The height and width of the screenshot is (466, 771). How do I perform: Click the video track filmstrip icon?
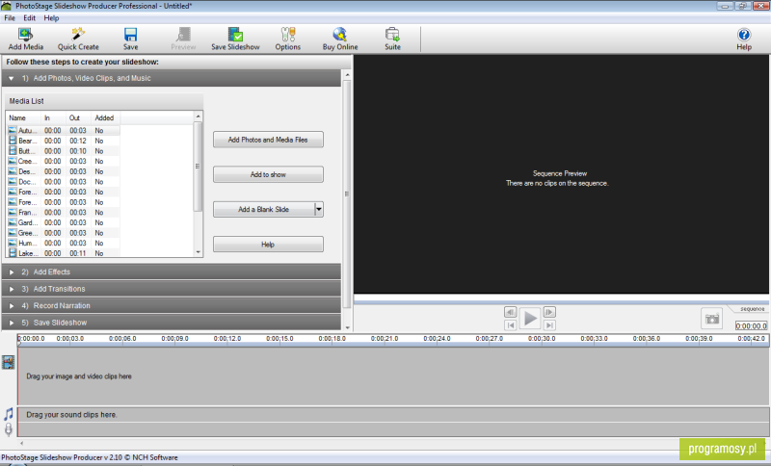click(9, 363)
